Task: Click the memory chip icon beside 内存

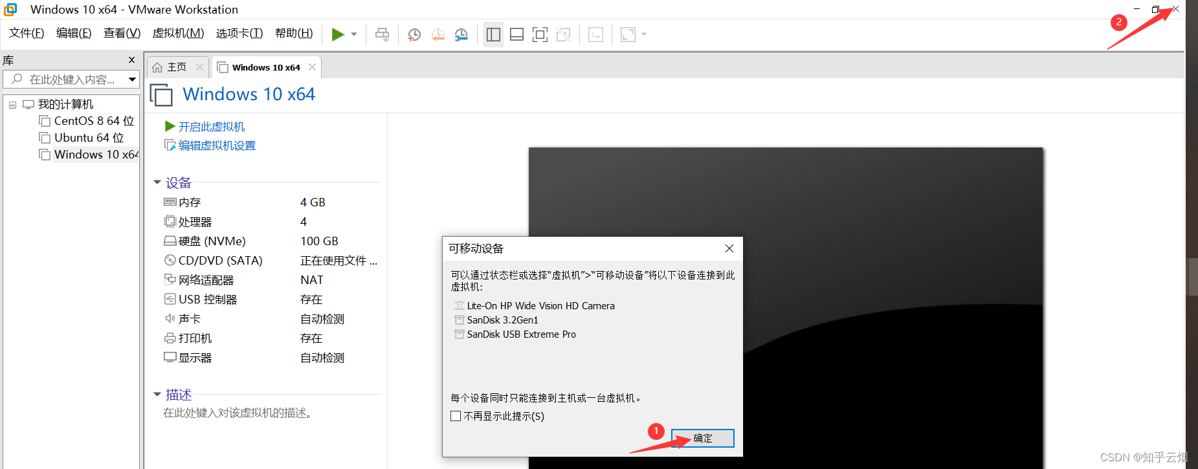Action: (x=170, y=202)
